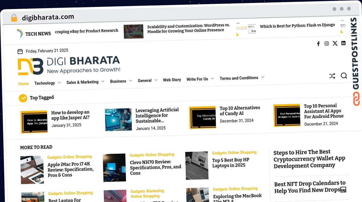
Task: Expand the Terms and Conditions chevron
Action: pyautogui.click(x=262, y=77)
